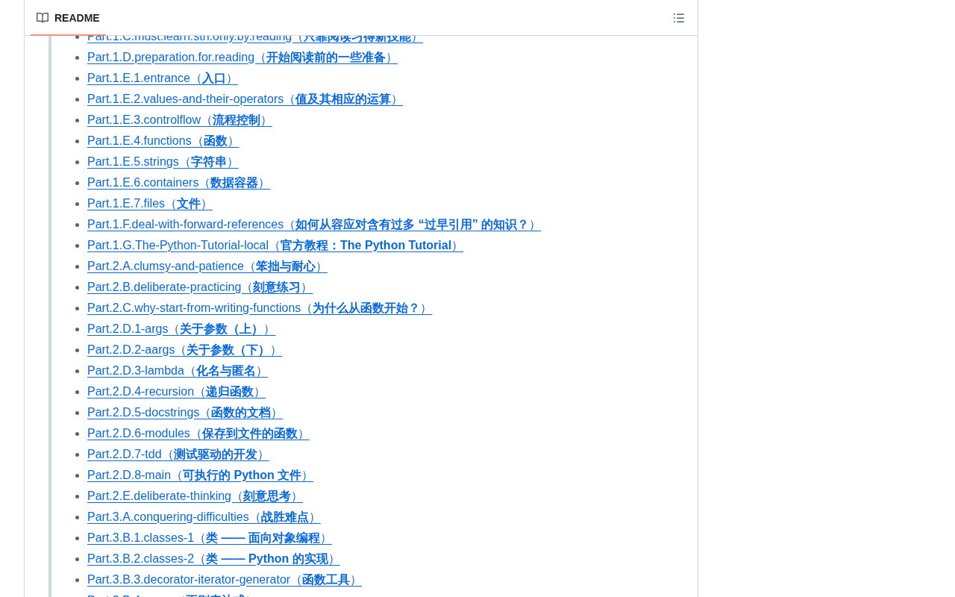Screen dimensions: 955x597
Task: Click the README book icon
Action: [43, 18]
